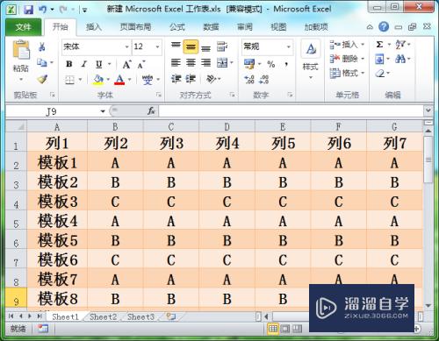Click the Sort and Filter icon
This screenshot has height=341, width=439.
pyautogui.click(x=400, y=45)
